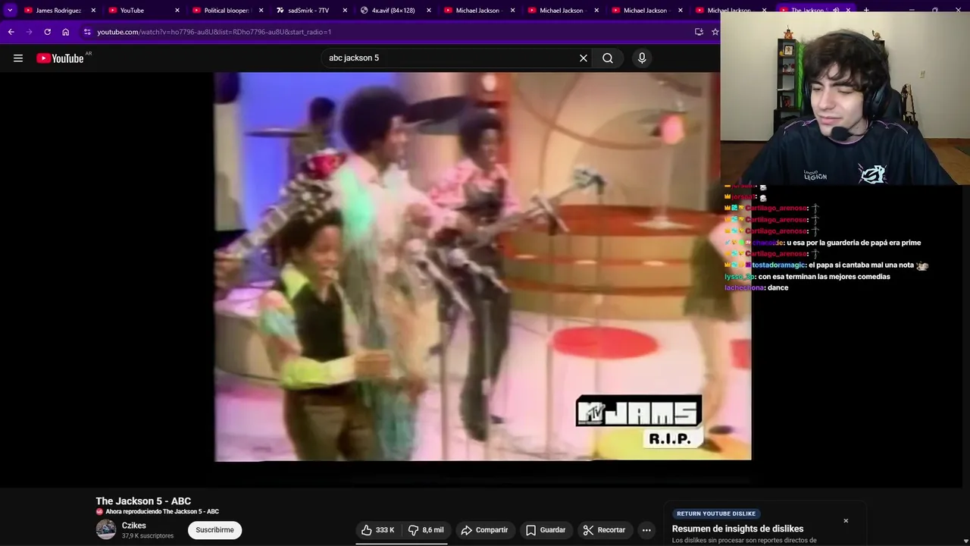Viewport: 970px width, 546px height.
Task: Reload the current page
Action: click(x=47, y=32)
